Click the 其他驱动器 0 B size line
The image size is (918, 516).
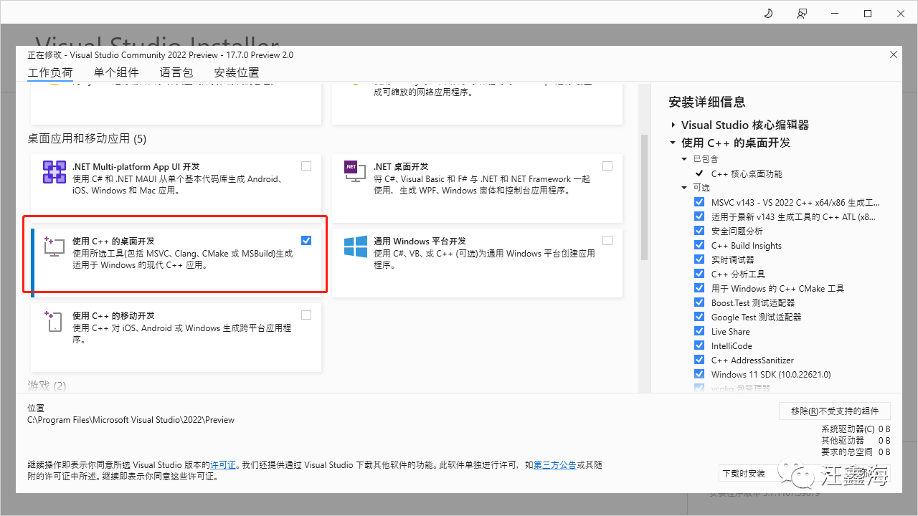(856, 440)
